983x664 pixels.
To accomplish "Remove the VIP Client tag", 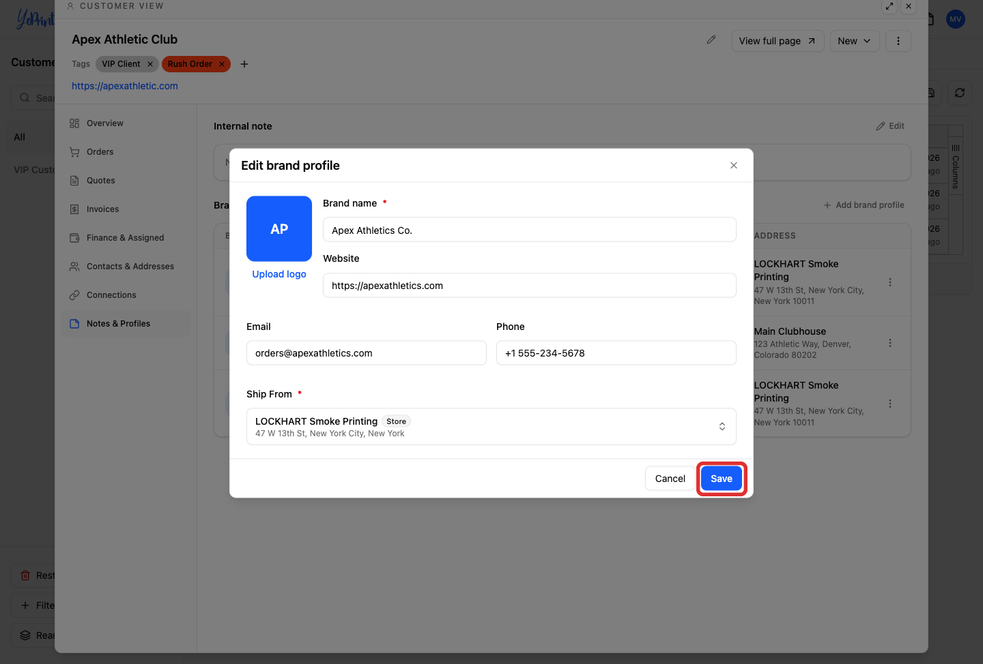I will tap(150, 64).
